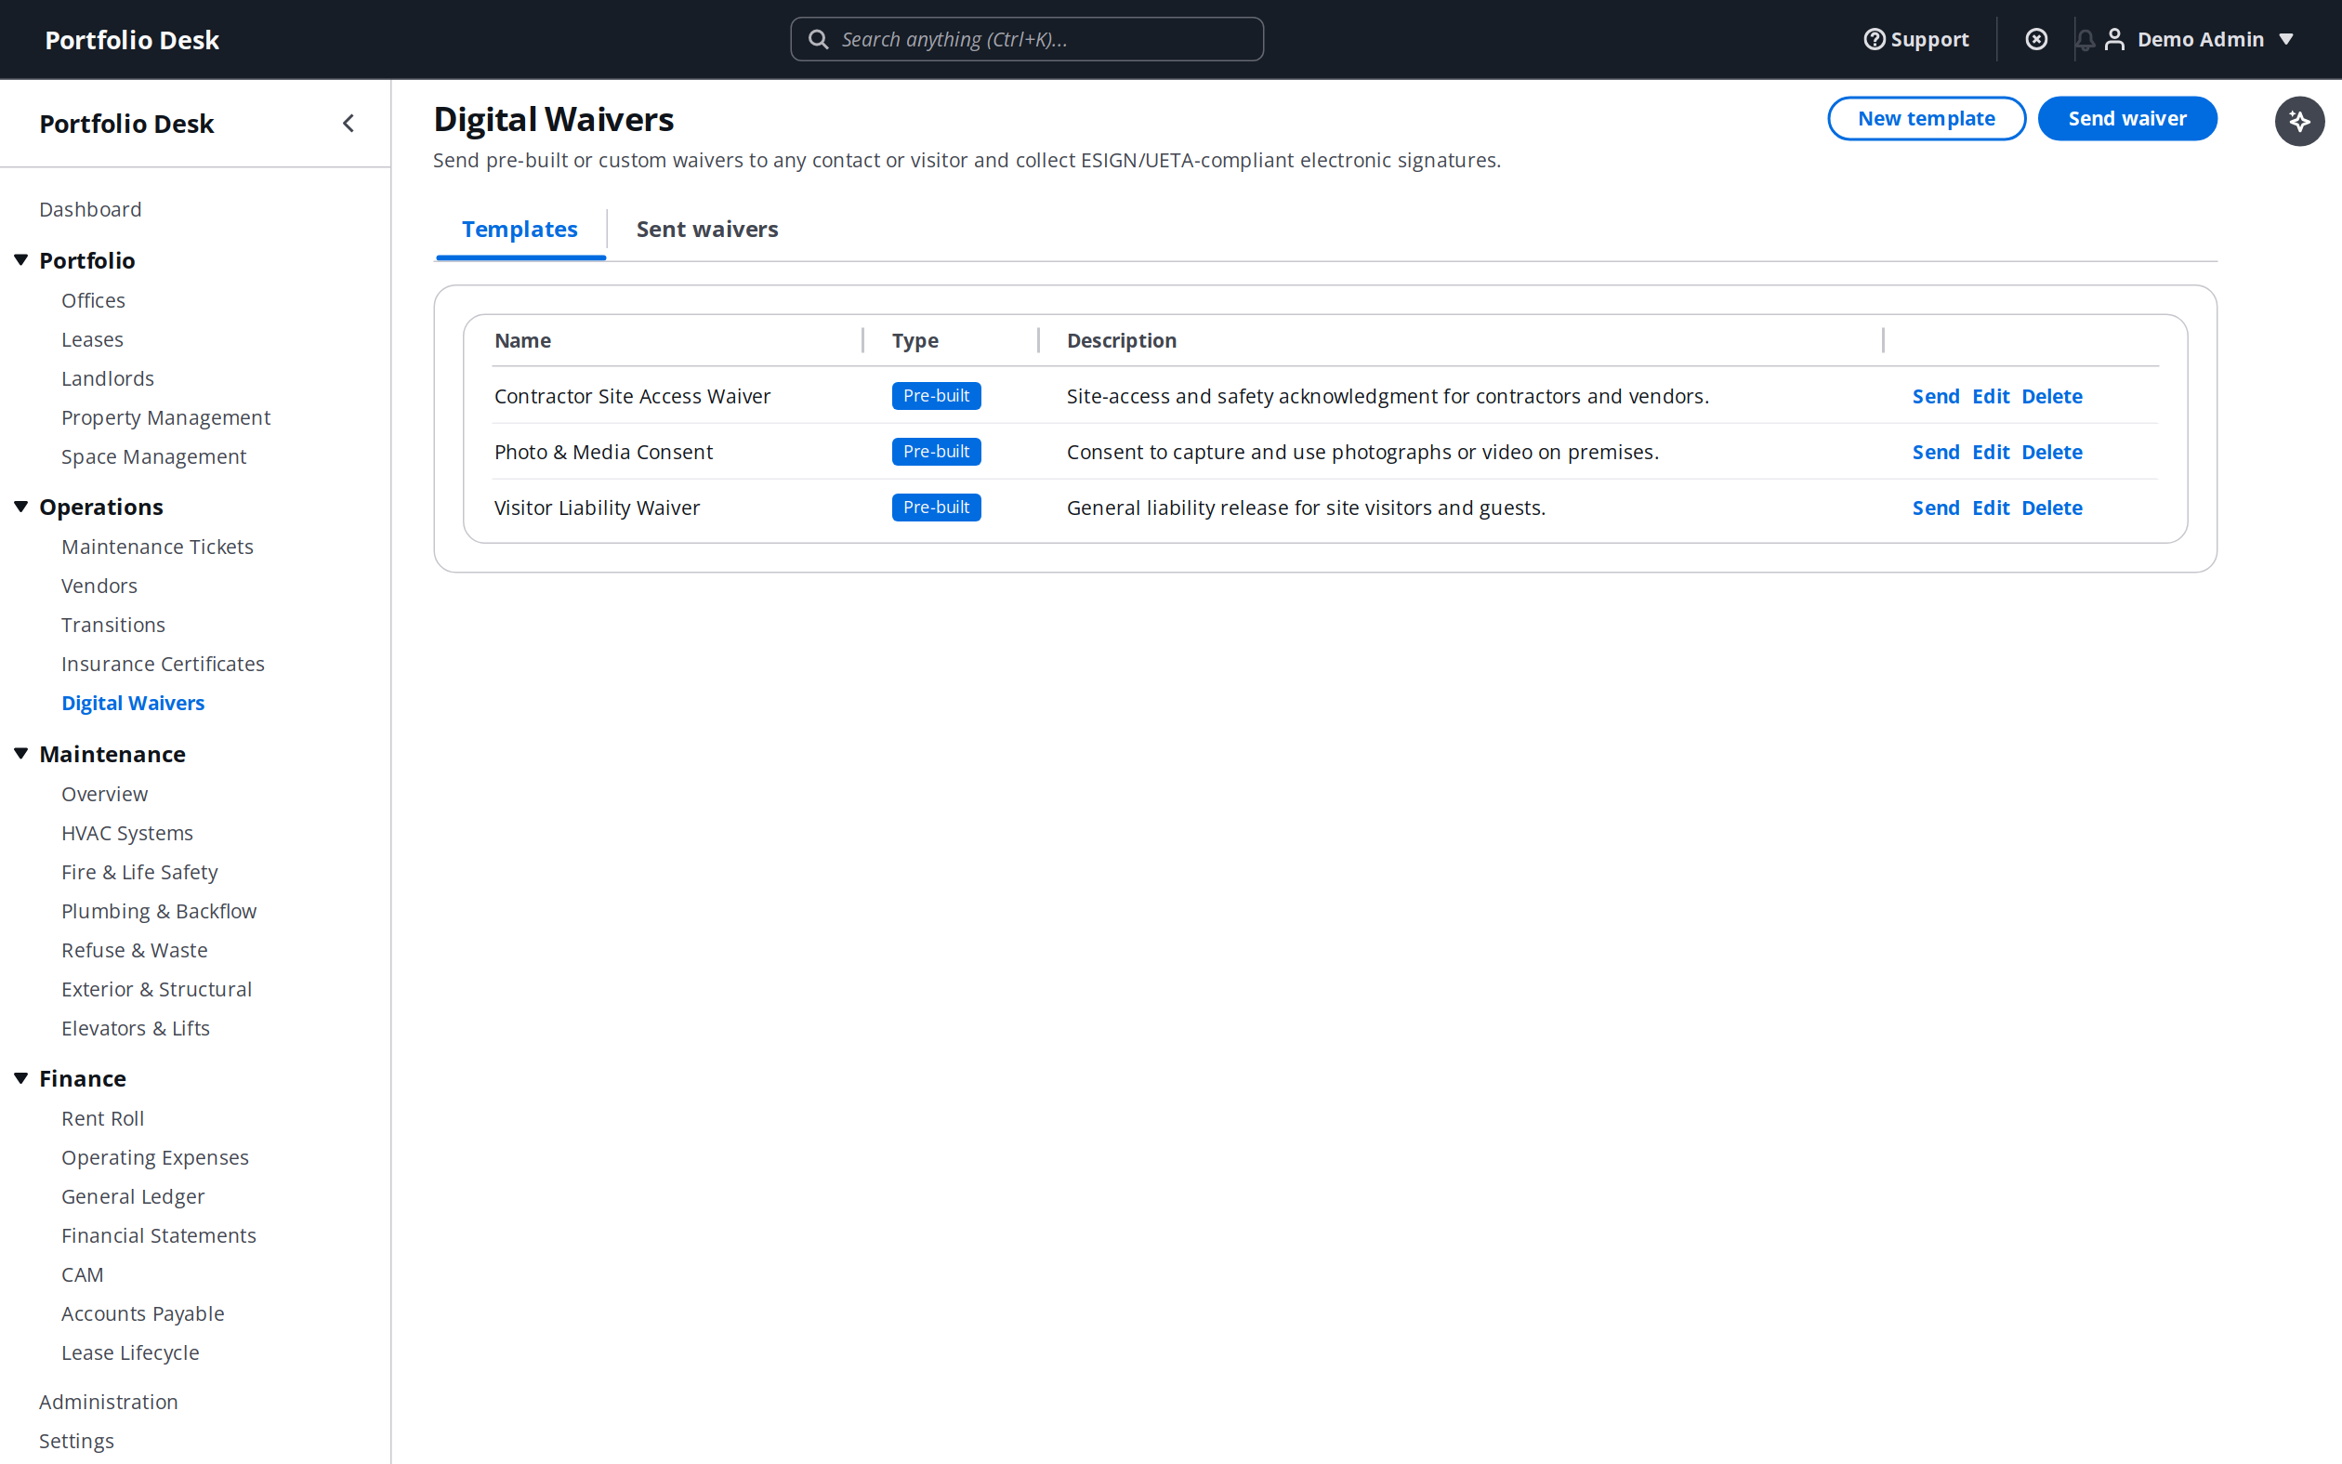
Task: Collapse the sidebar with chevron icon
Action: tap(349, 123)
